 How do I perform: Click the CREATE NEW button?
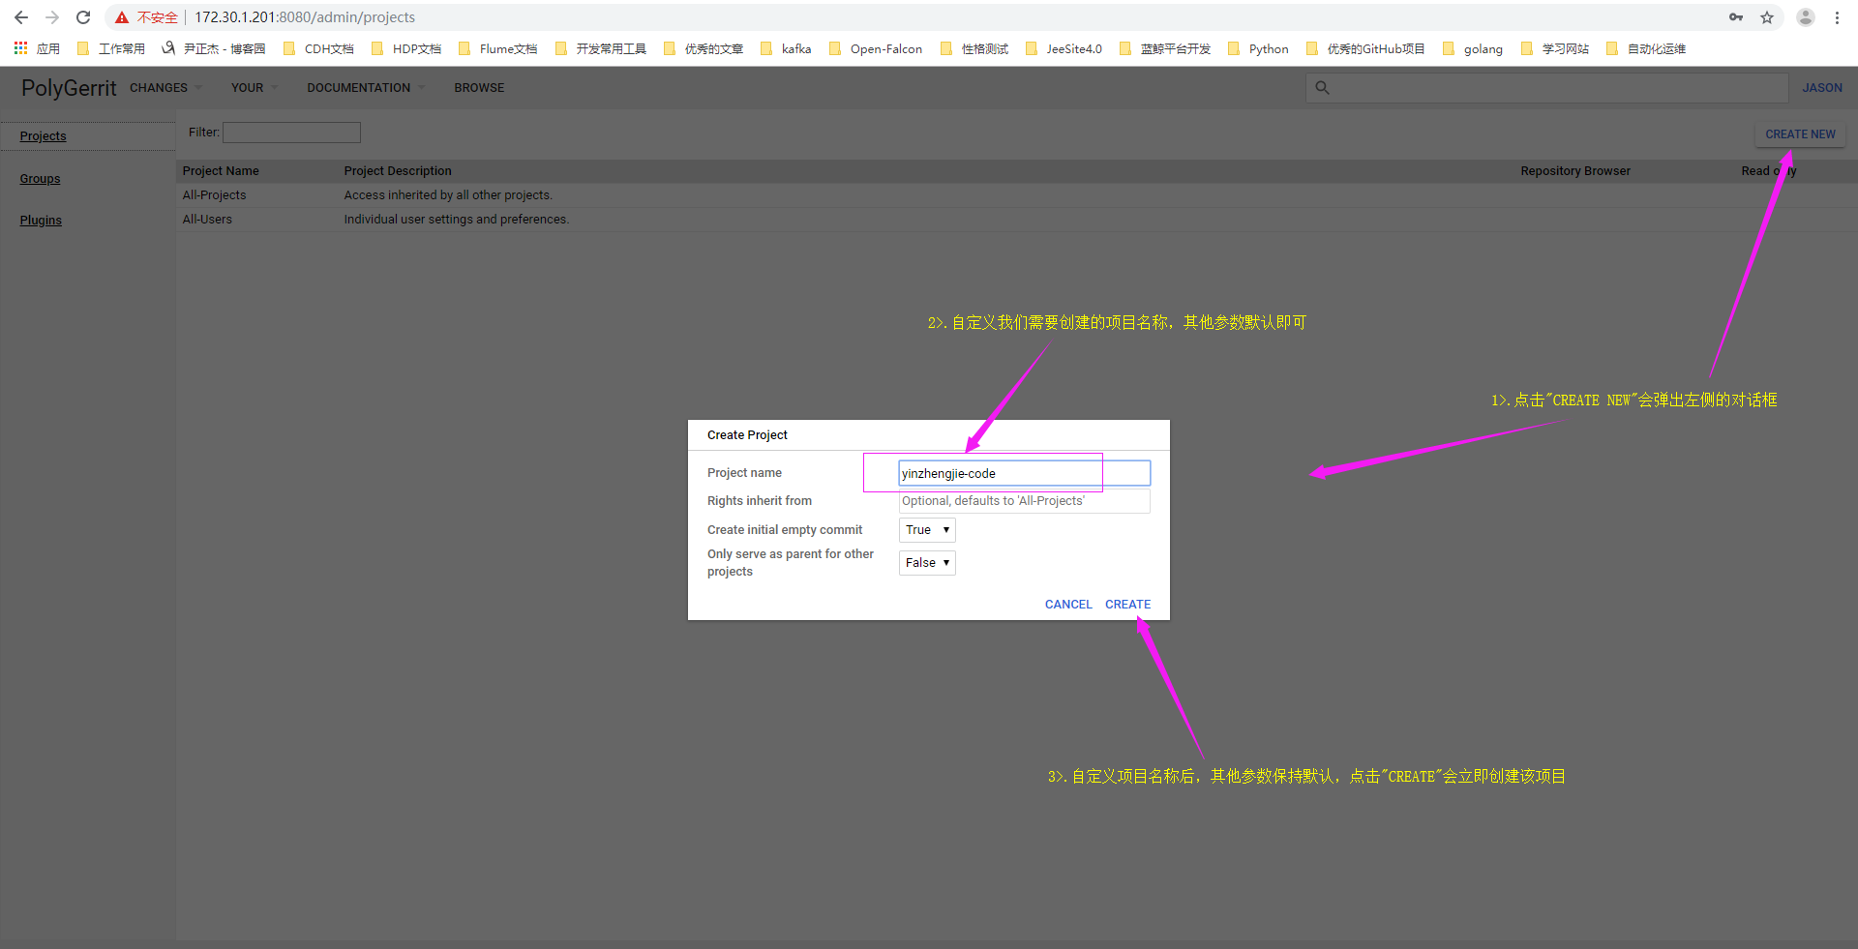pyautogui.click(x=1800, y=134)
